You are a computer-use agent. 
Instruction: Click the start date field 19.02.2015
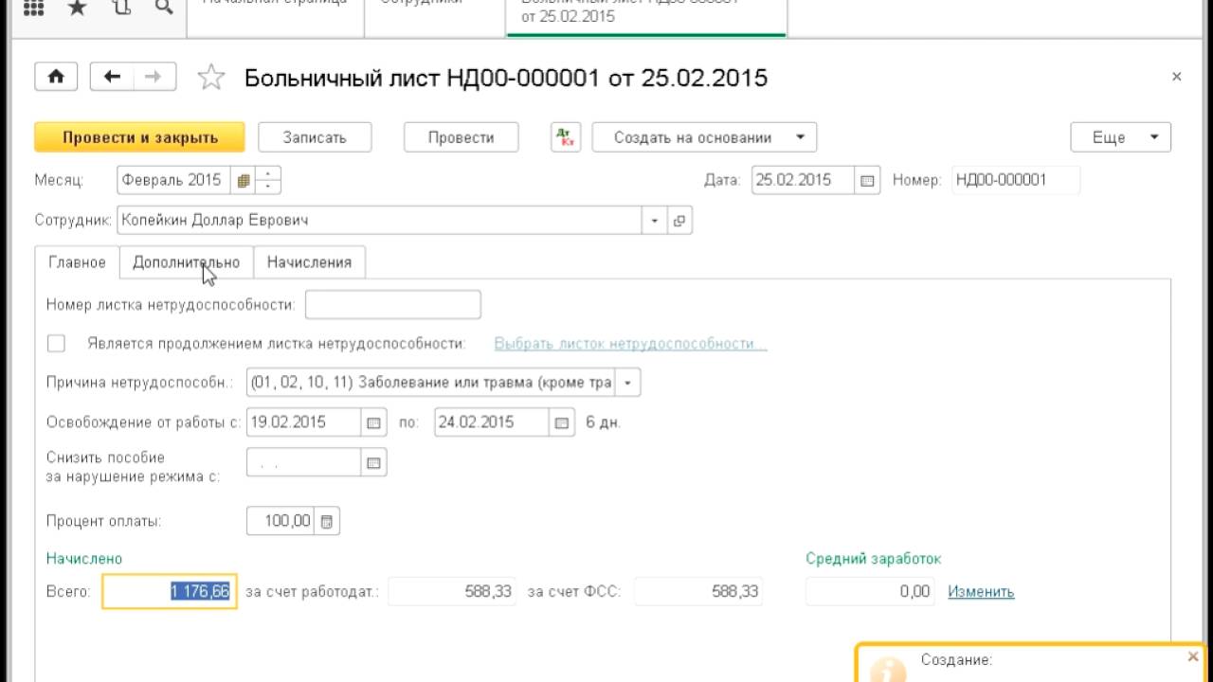coord(303,422)
